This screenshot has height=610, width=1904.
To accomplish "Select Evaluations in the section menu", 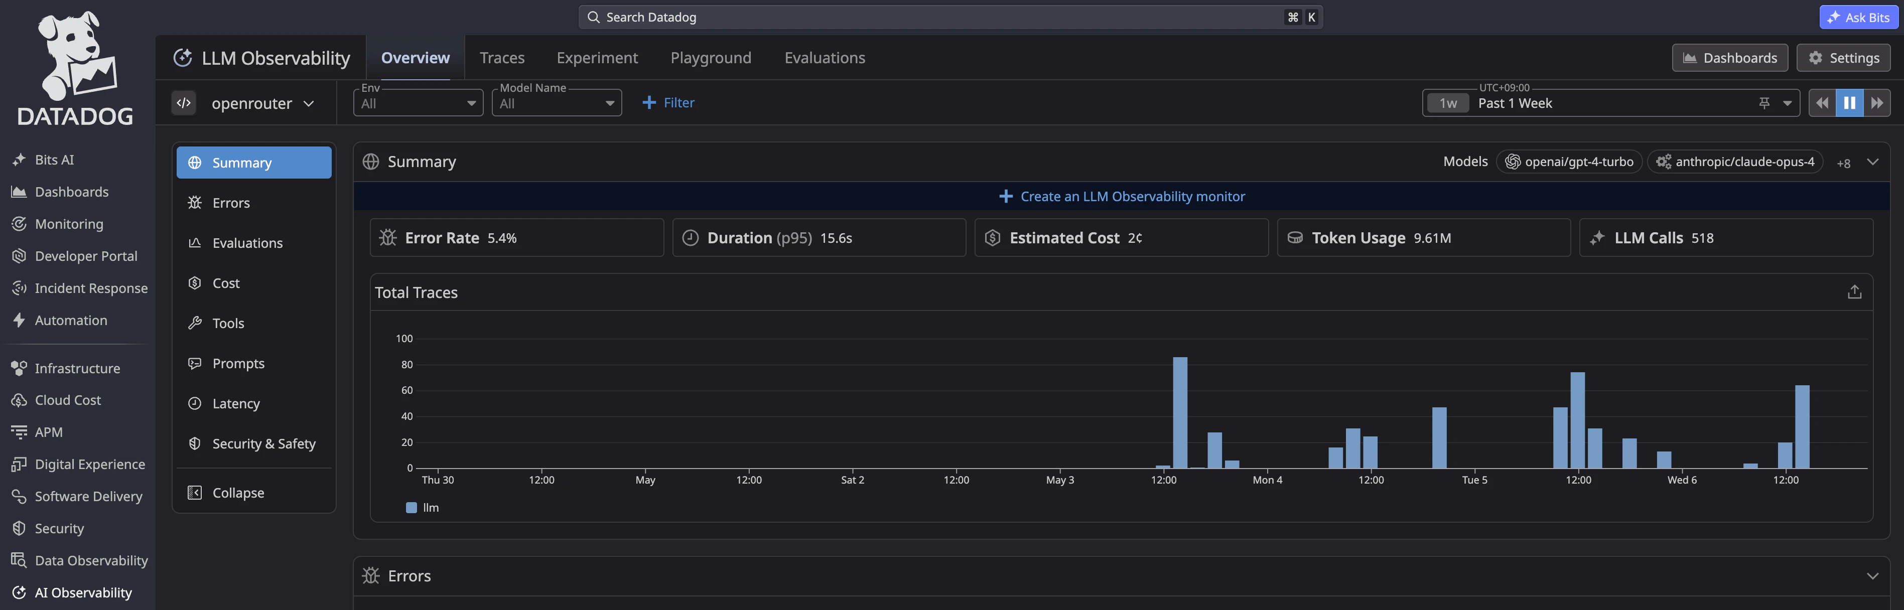I will coord(253,243).
